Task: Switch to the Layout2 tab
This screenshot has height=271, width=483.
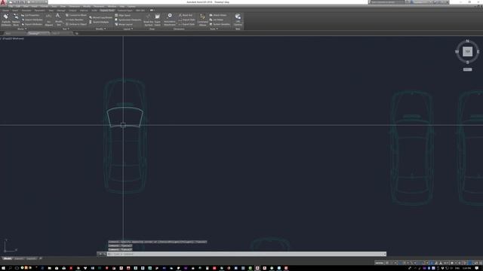Action: pyautogui.click(x=31, y=259)
